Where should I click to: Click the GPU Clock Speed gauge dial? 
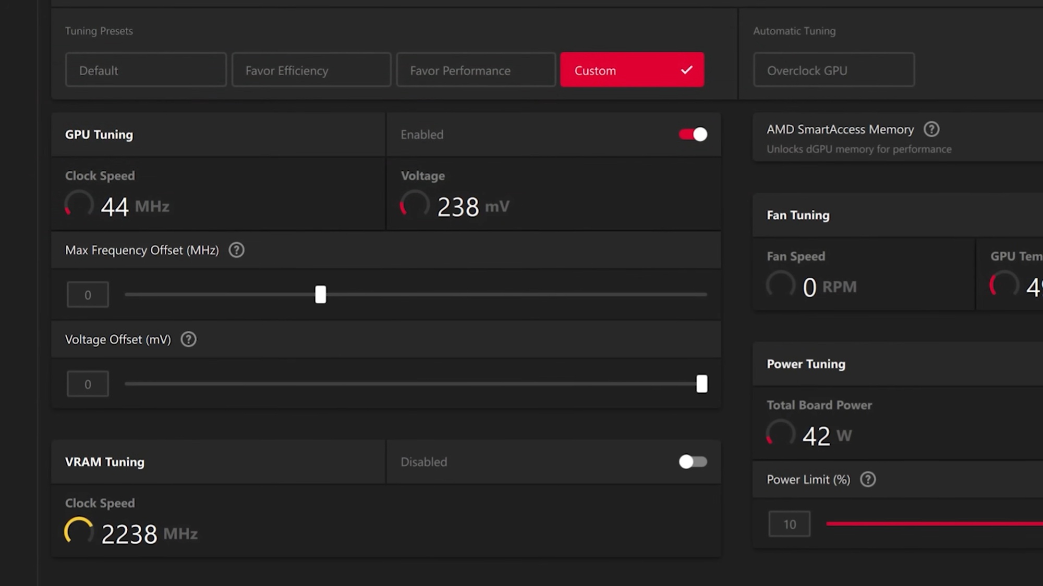79,205
